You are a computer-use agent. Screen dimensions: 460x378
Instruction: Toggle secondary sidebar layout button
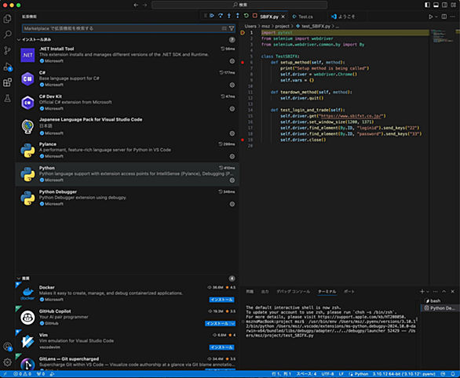pos(445,5)
